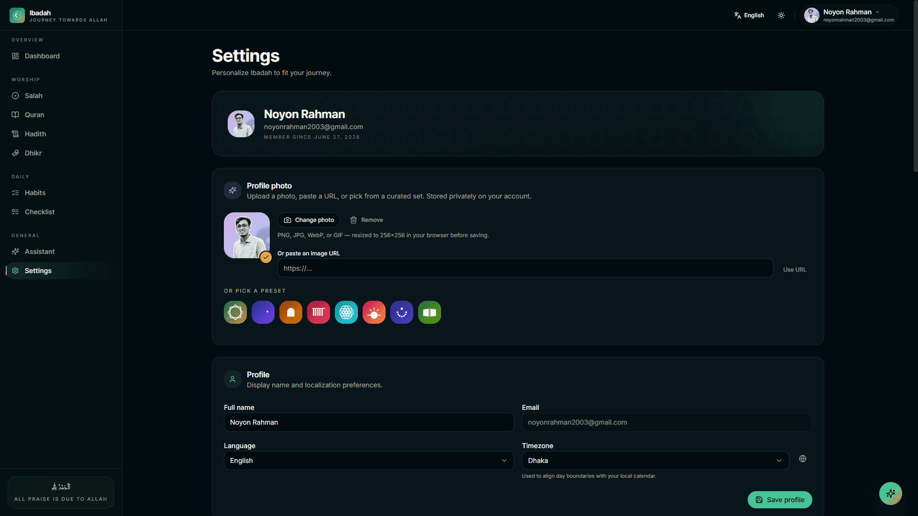Click the Change photo button

[x=309, y=220]
